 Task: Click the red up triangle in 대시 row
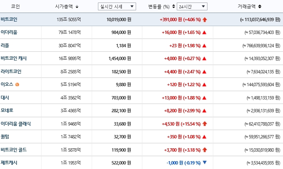coord(204,98)
